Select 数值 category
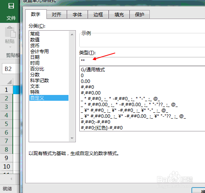 click(49, 40)
